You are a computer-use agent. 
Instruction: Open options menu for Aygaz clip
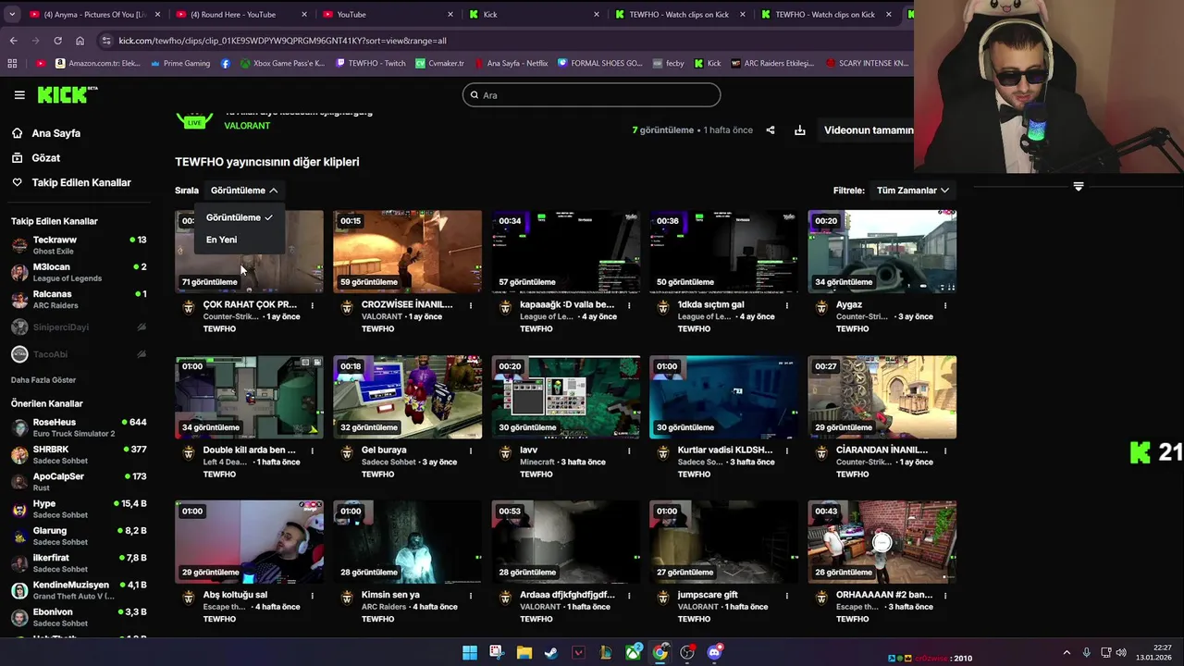point(945,305)
